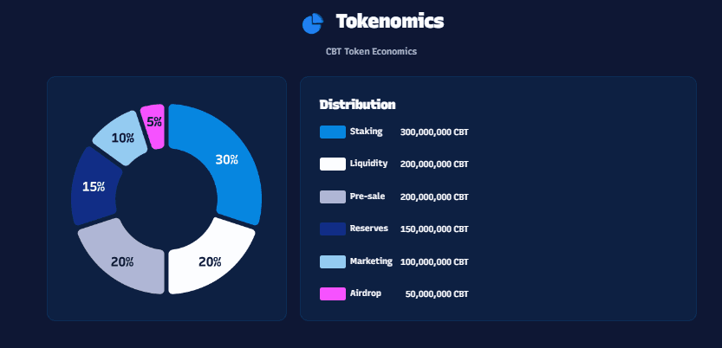Select the dark blue 15% Reserves segment
Image resolution: width=722 pixels, height=348 pixels.
pos(94,186)
